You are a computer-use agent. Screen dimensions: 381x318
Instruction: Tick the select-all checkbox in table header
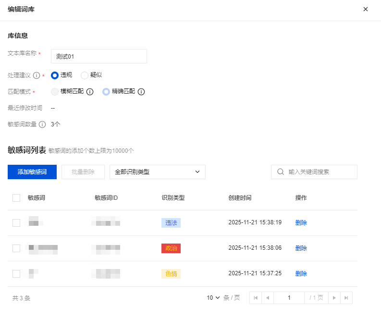16,197
